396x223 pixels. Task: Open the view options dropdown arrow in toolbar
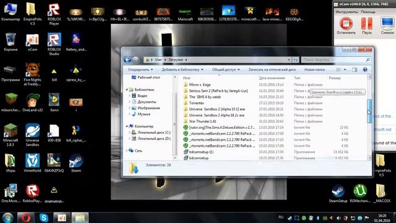(x=345, y=69)
